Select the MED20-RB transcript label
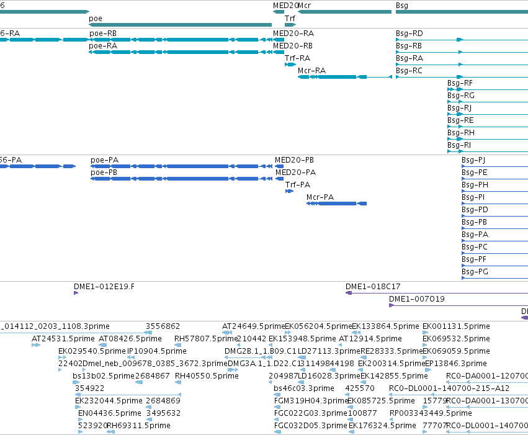 293,46
